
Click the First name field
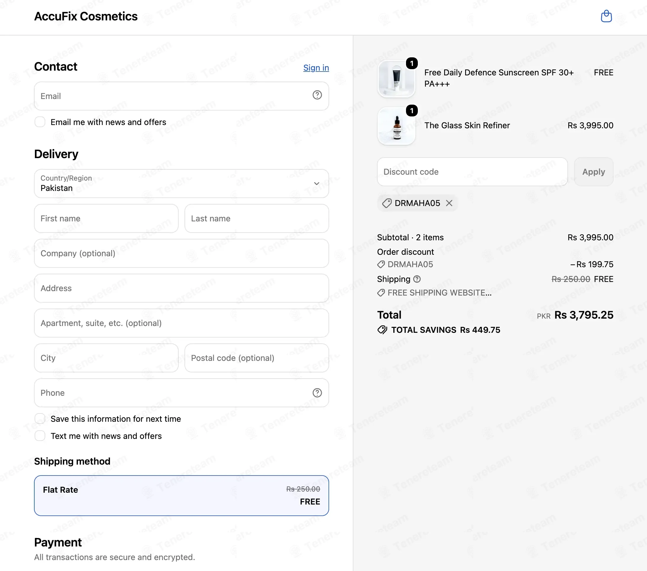(106, 219)
